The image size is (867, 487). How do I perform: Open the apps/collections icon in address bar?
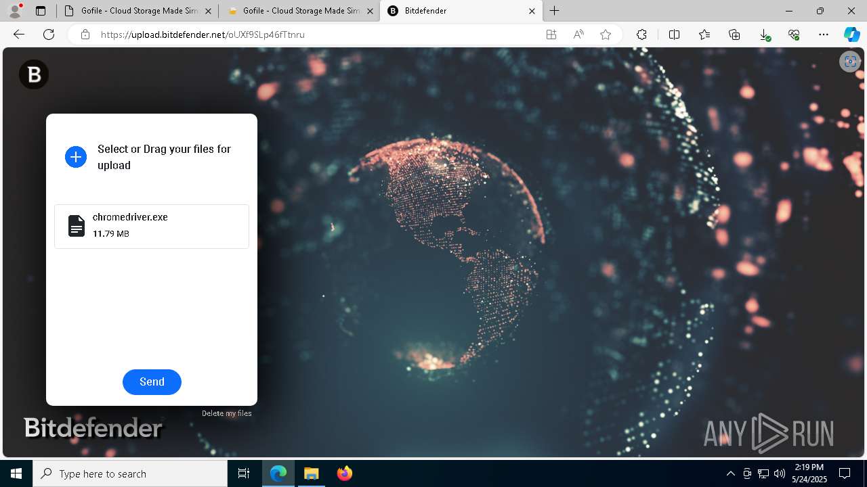(551, 34)
